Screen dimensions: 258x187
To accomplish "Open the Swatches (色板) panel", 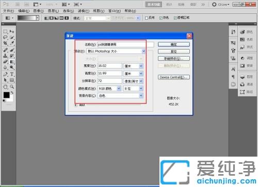I will pyautogui.click(x=247, y=39).
